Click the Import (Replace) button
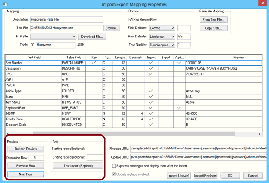Viewport: 269px width, 183px height. pos(205,176)
